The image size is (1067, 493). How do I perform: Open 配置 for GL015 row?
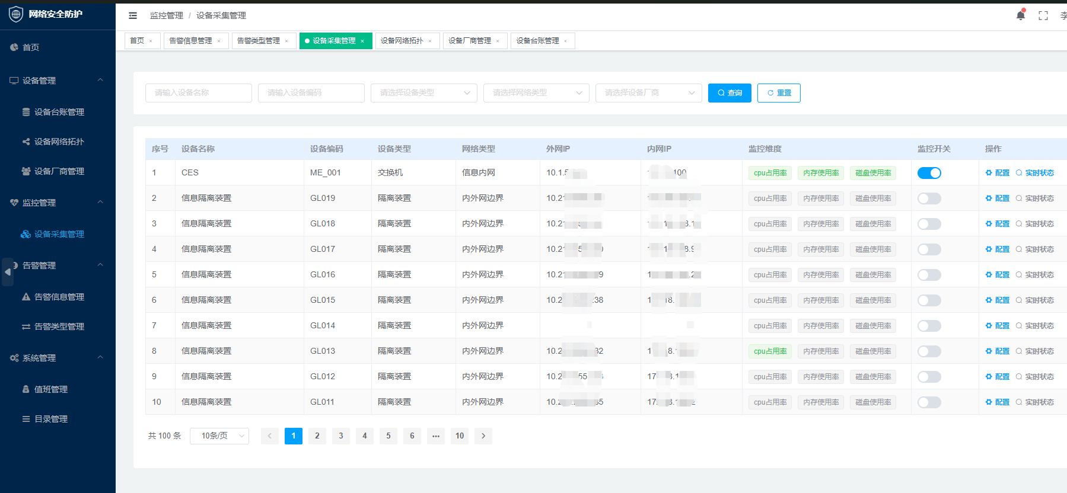pos(998,300)
